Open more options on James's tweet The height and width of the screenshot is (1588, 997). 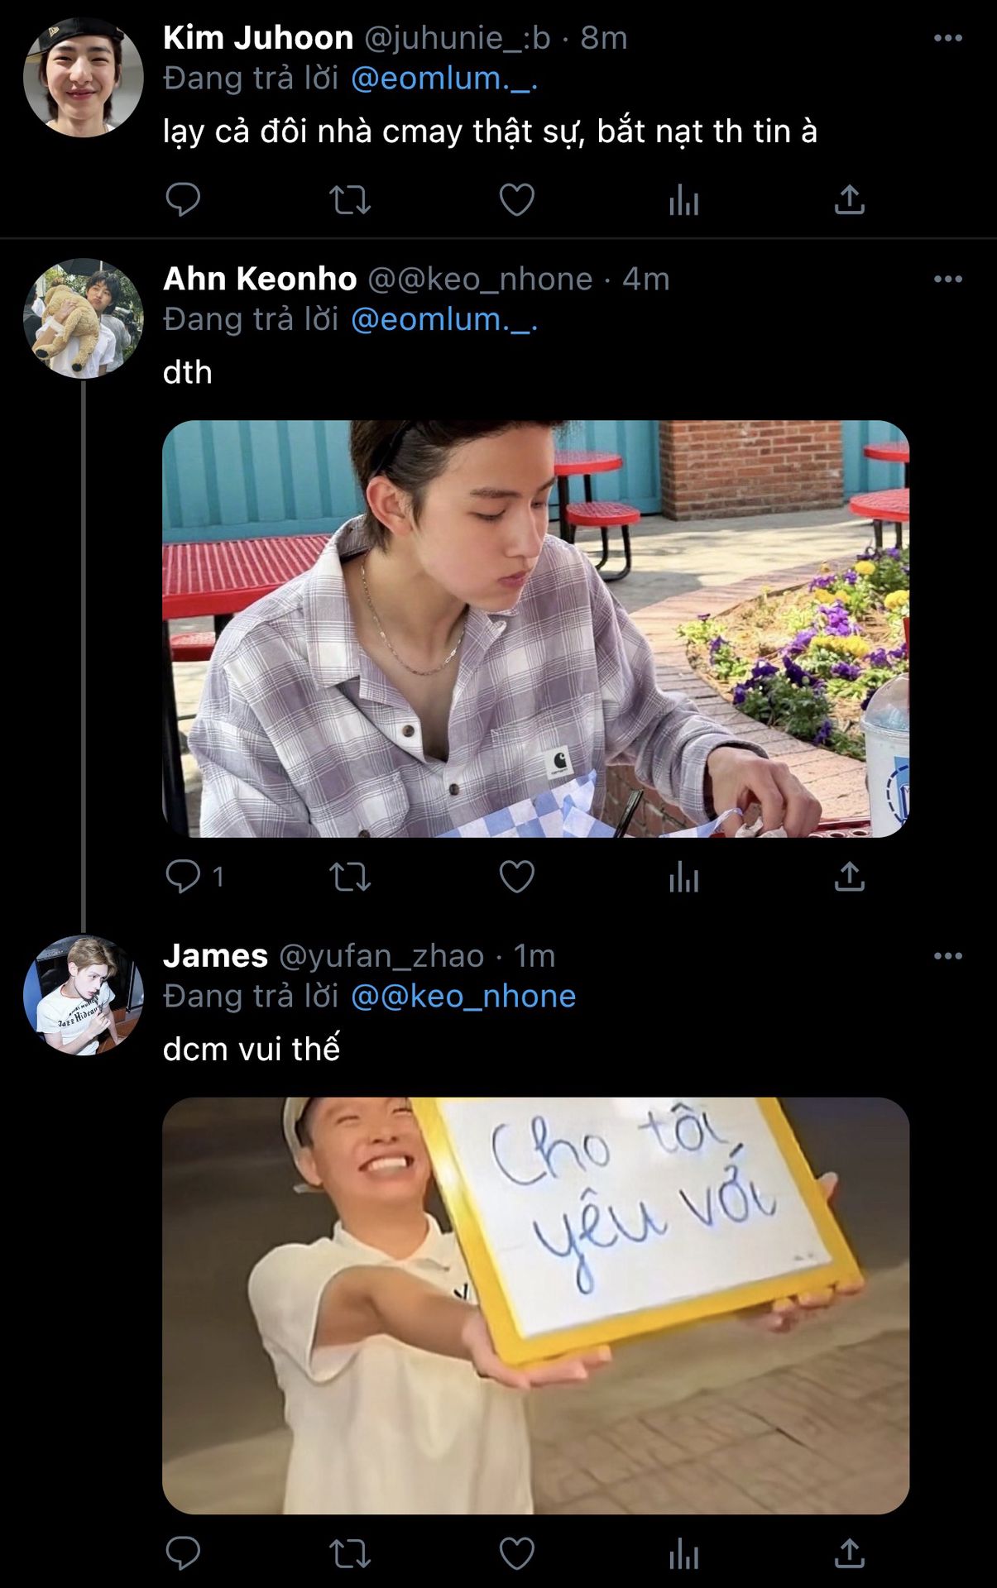pyautogui.click(x=947, y=956)
